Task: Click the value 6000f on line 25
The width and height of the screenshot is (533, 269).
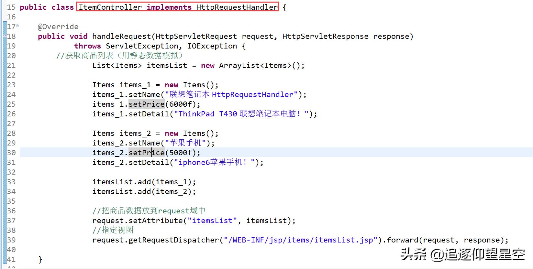Action: [181, 104]
